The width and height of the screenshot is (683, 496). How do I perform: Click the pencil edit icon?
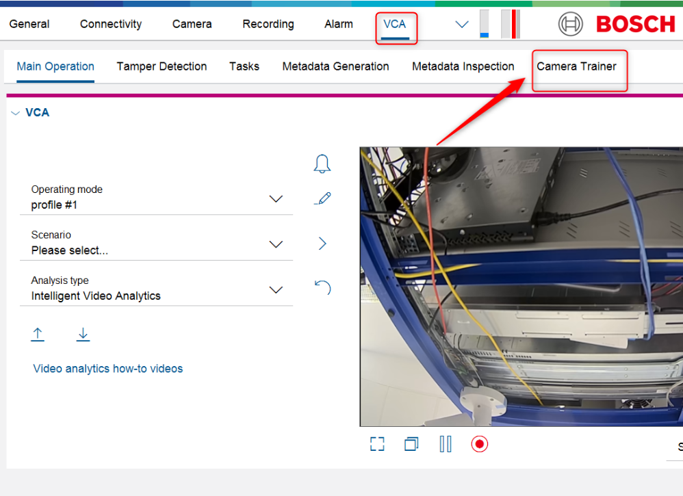click(322, 199)
